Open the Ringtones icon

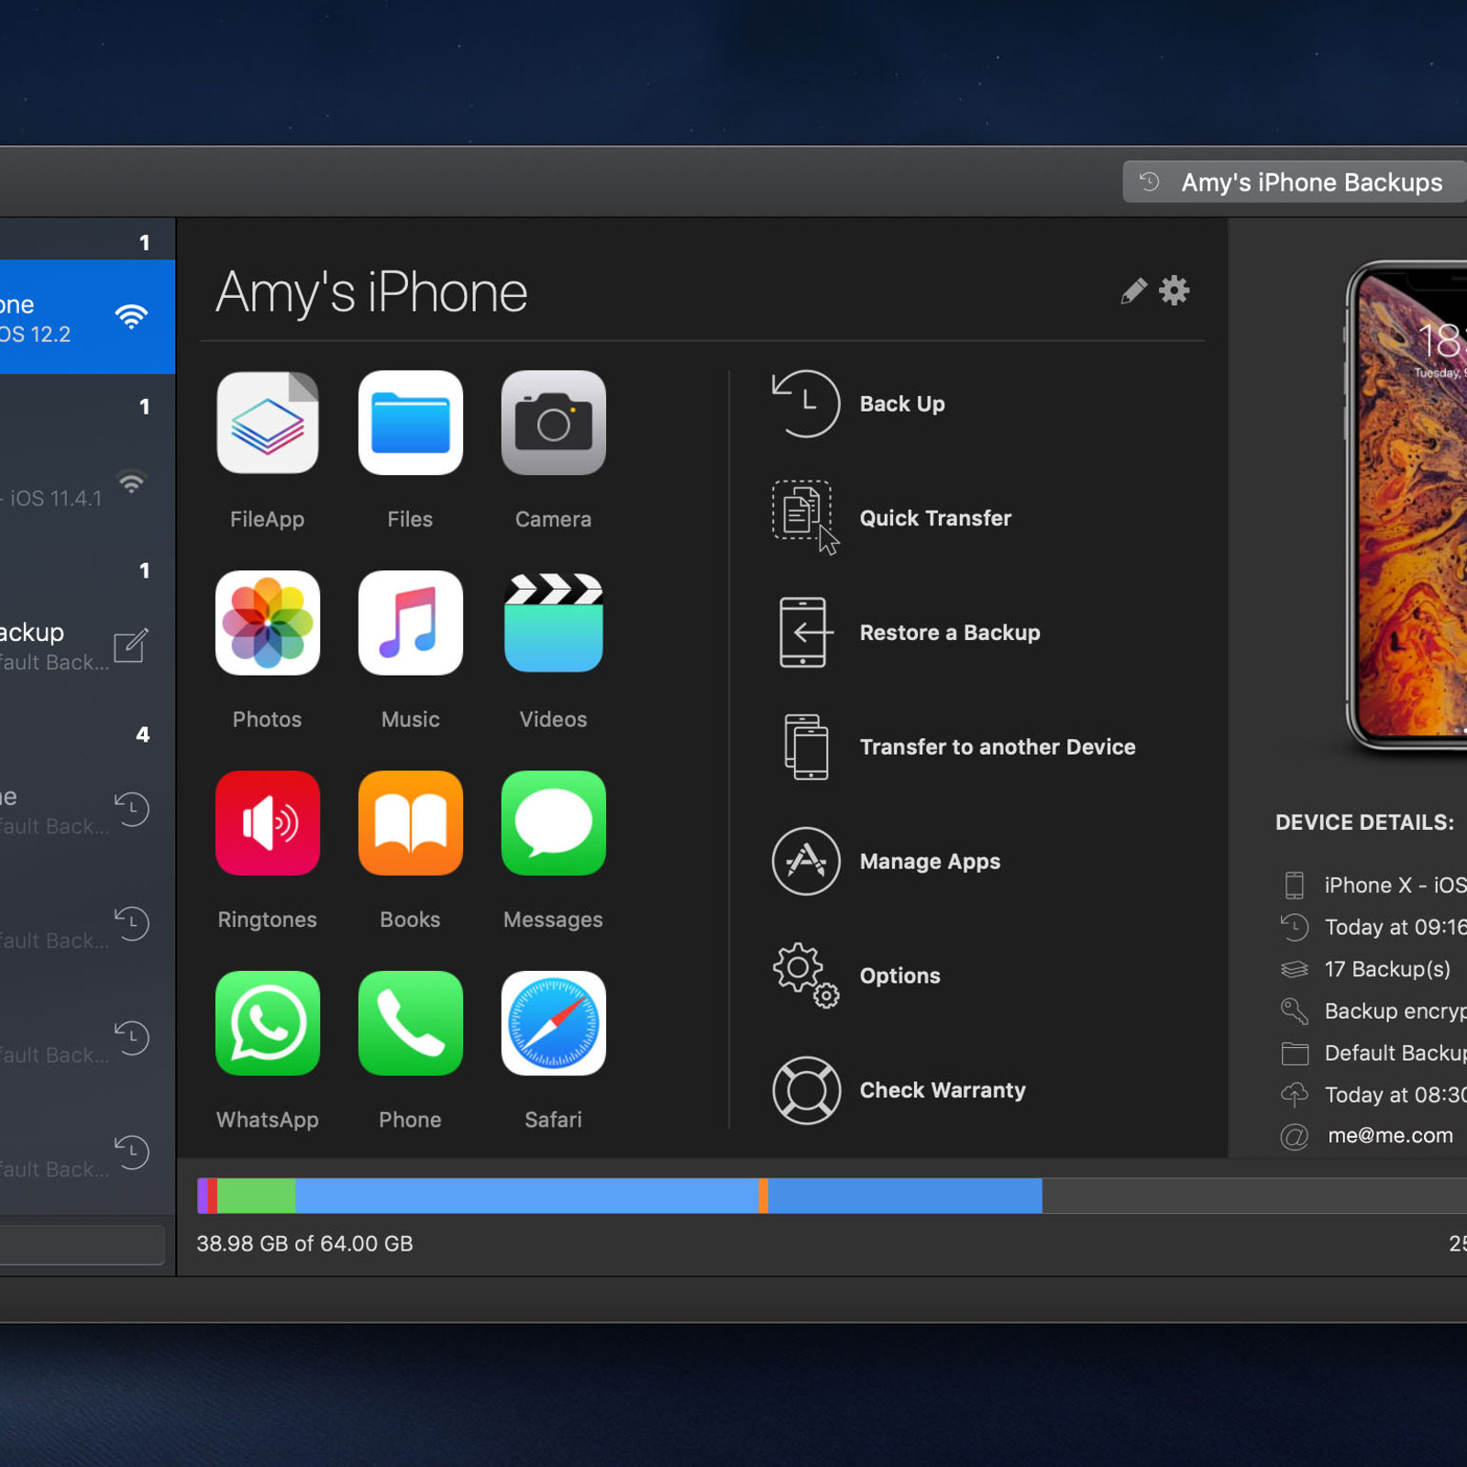coord(267,822)
